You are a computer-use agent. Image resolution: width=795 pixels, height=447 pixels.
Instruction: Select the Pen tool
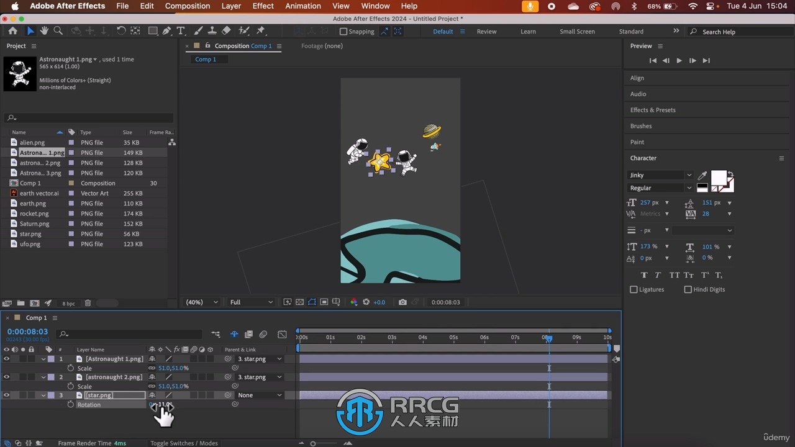tap(166, 31)
